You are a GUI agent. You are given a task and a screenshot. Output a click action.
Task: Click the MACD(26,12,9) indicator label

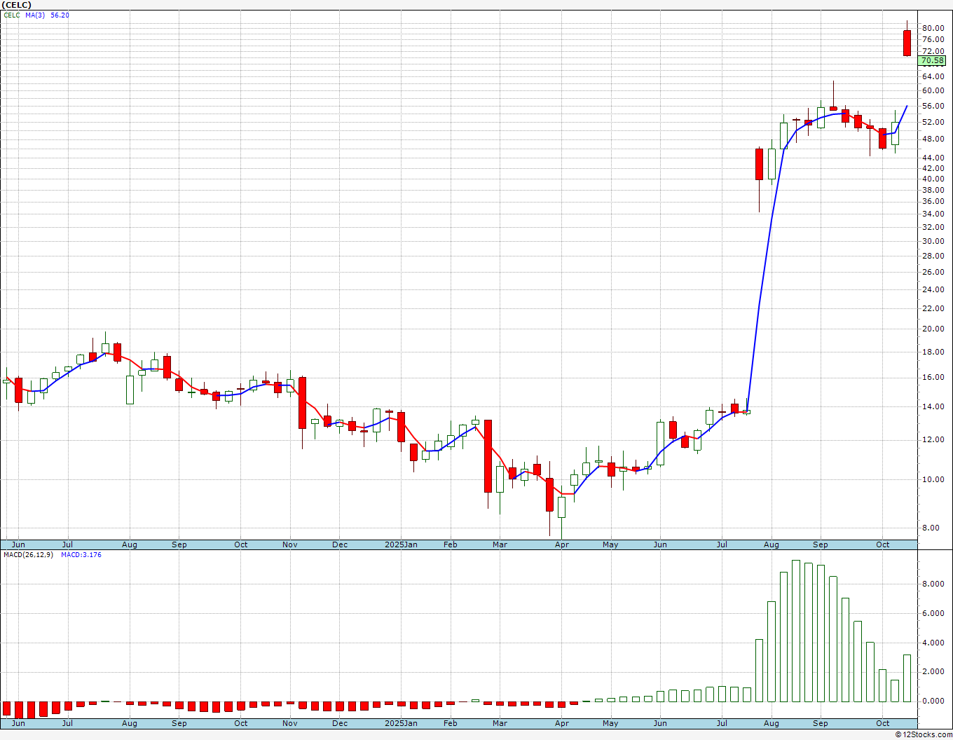pos(28,555)
